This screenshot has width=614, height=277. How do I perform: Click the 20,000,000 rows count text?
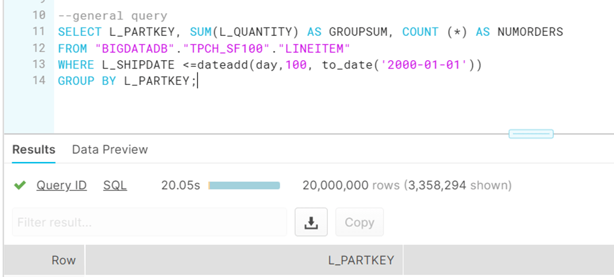click(x=336, y=186)
